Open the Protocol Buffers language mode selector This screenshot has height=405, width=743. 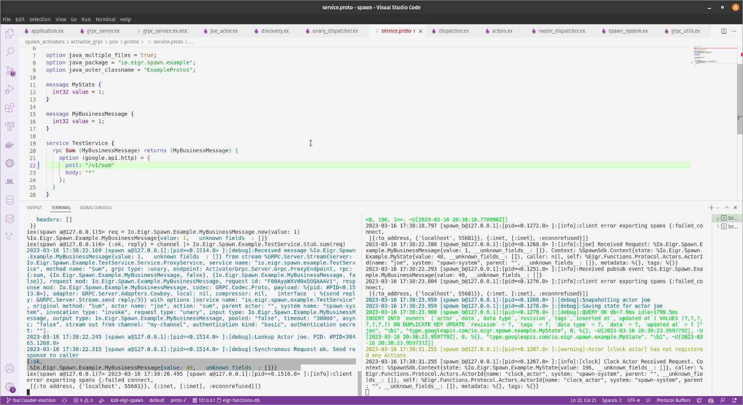(x=673, y=401)
